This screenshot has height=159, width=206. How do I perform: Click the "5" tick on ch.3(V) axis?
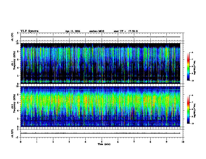click(18, 129)
